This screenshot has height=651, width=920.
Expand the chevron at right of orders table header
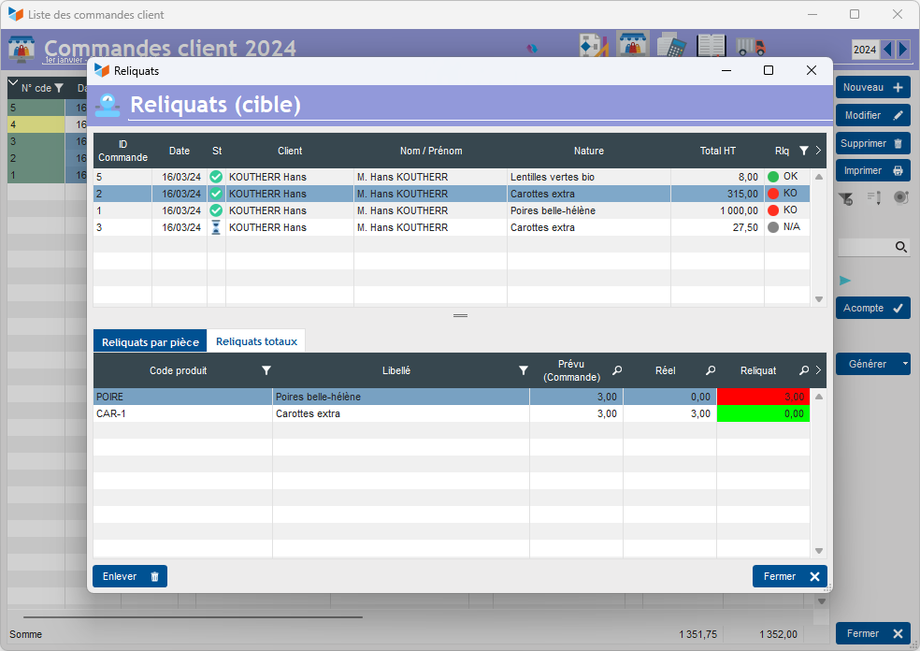pyautogui.click(x=819, y=151)
